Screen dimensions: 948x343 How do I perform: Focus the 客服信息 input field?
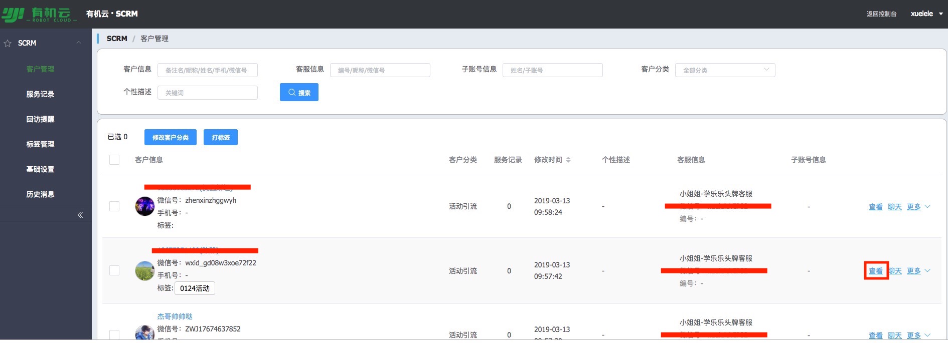point(380,70)
